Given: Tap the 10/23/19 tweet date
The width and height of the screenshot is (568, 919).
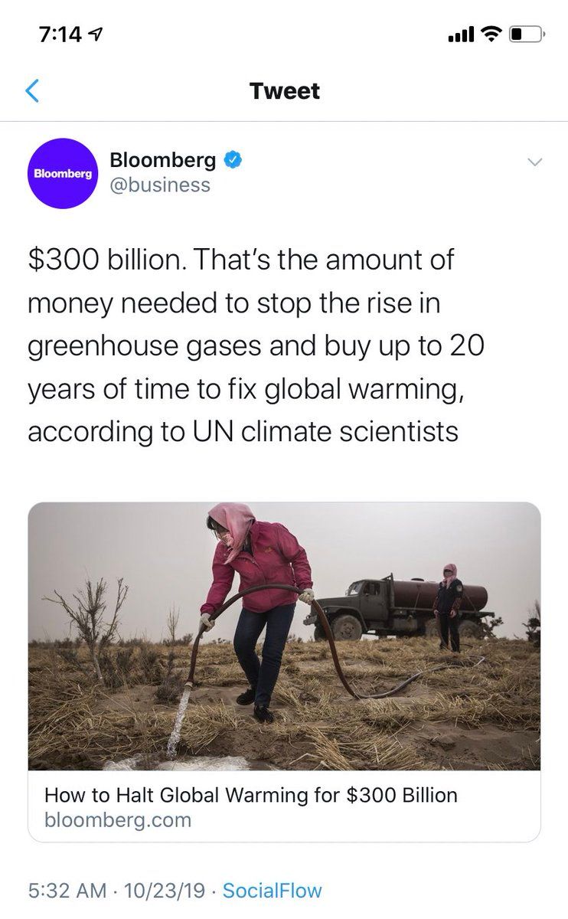Looking at the screenshot, I should [163, 891].
